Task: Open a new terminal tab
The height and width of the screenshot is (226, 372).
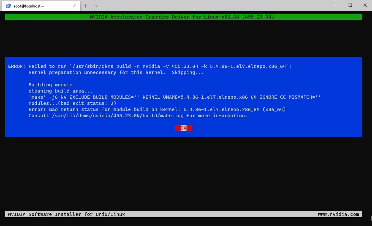Action: [x=86, y=6]
